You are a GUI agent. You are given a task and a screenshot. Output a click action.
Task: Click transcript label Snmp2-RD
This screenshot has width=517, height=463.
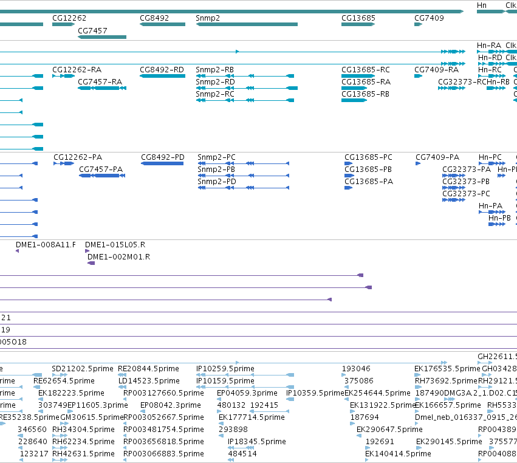click(215, 82)
